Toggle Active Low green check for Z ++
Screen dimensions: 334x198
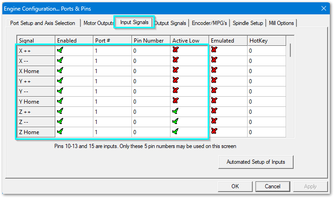175,111
